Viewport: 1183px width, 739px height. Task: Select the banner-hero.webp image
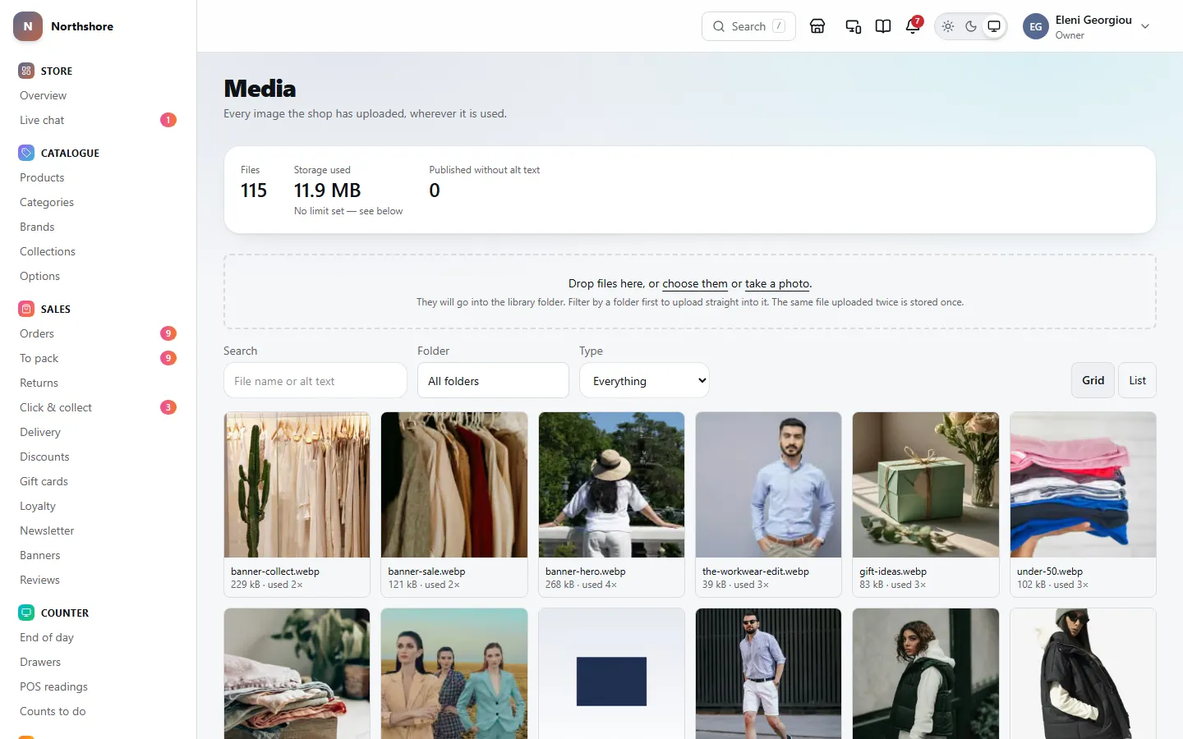pos(611,485)
